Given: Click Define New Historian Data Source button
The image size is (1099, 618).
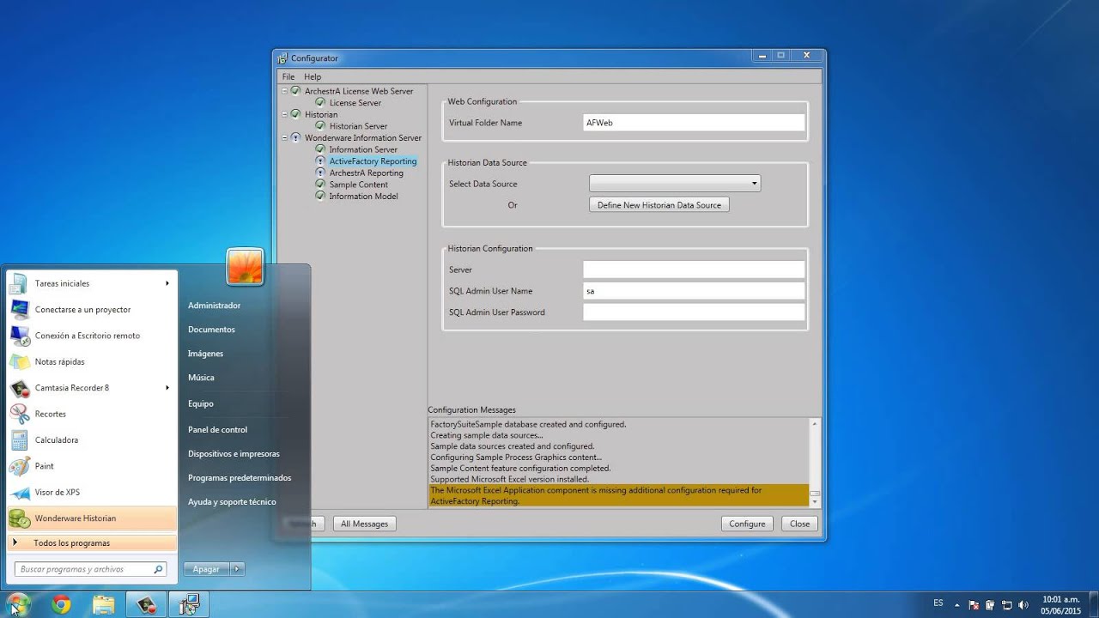Looking at the screenshot, I should coord(659,205).
